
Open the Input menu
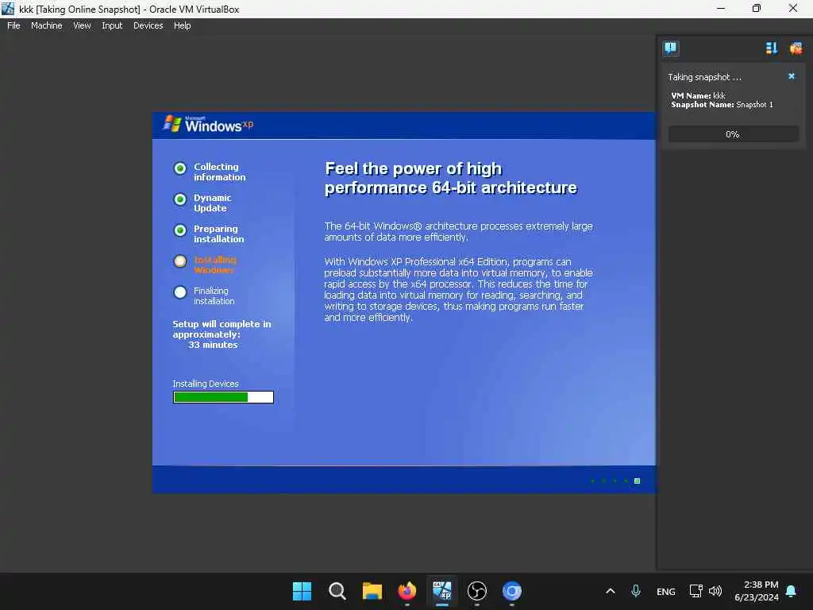pyautogui.click(x=112, y=25)
